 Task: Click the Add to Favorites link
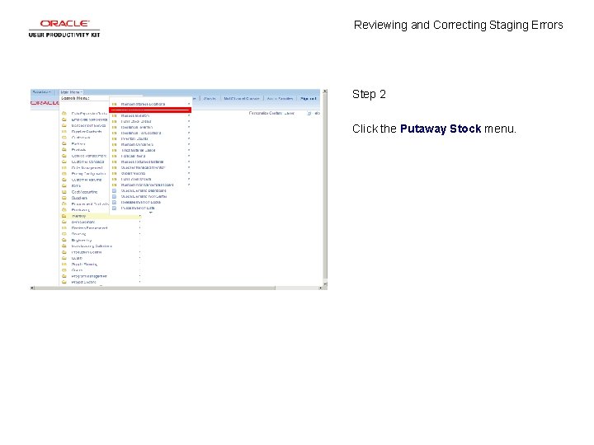[280, 98]
